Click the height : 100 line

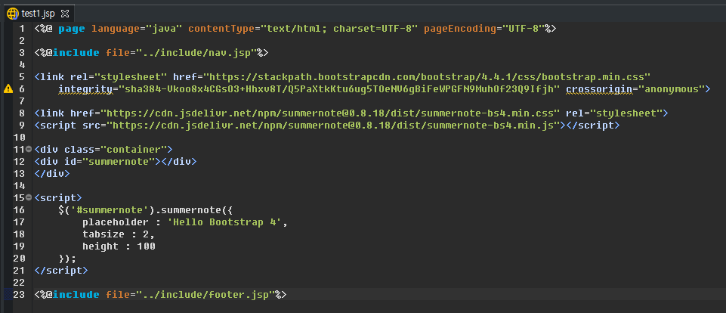tap(119, 246)
